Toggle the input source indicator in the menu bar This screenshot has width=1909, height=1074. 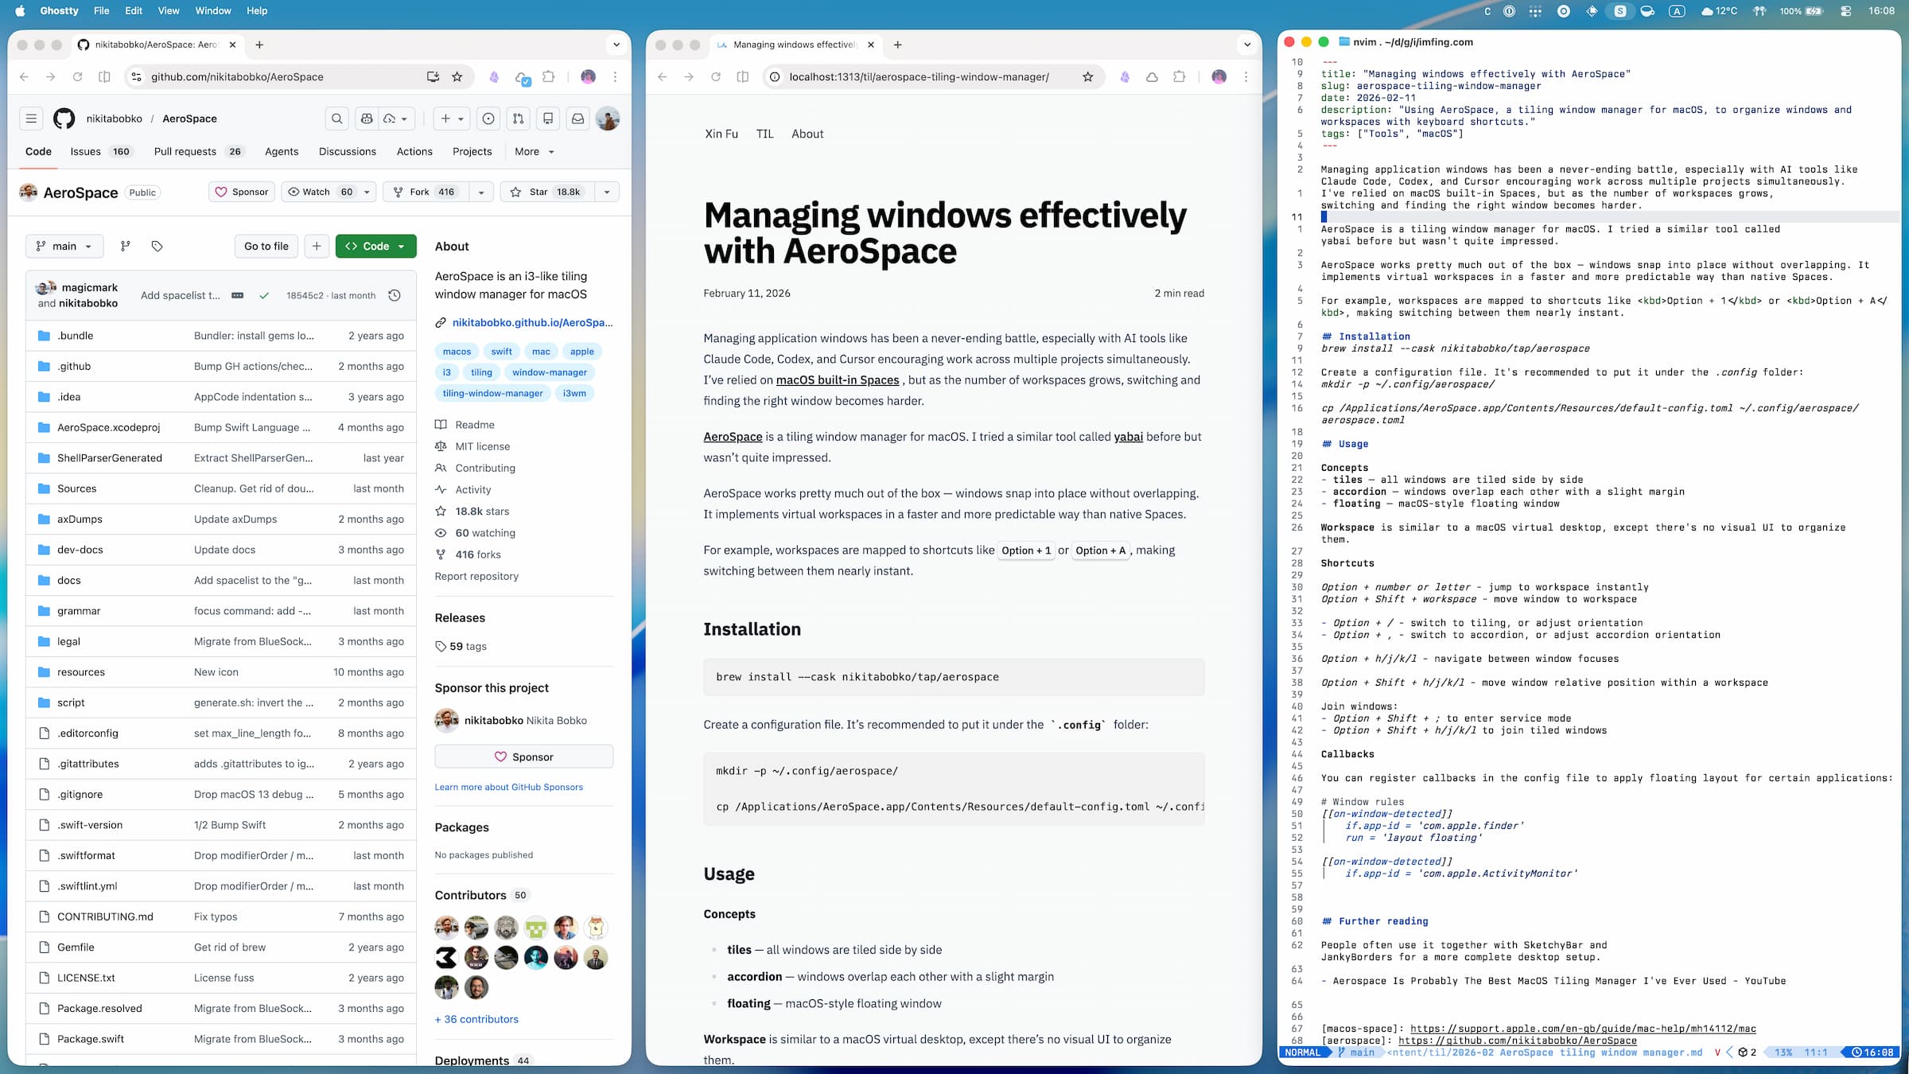pos(1678,11)
